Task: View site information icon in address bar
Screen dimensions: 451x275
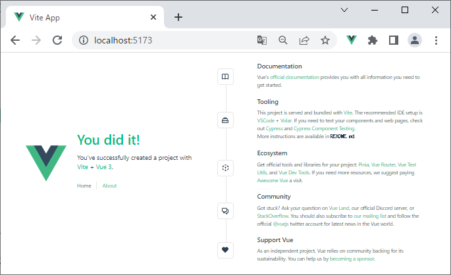Action: pos(84,40)
